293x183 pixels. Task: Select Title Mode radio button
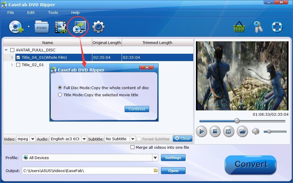pos(60,95)
